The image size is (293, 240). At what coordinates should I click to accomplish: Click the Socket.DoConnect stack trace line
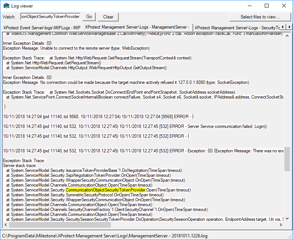[119, 92]
